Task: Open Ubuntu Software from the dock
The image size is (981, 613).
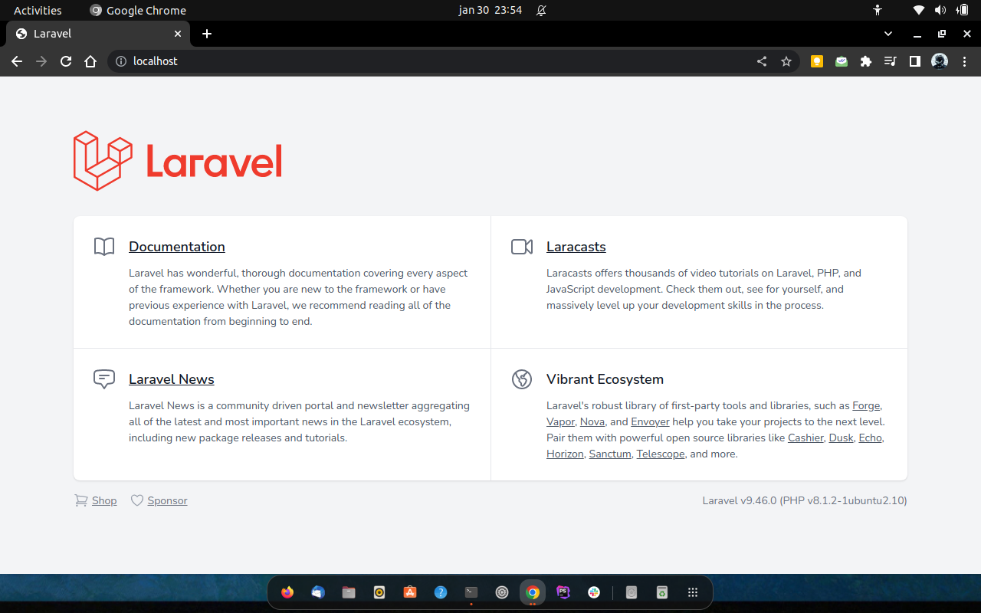Action: (410, 592)
